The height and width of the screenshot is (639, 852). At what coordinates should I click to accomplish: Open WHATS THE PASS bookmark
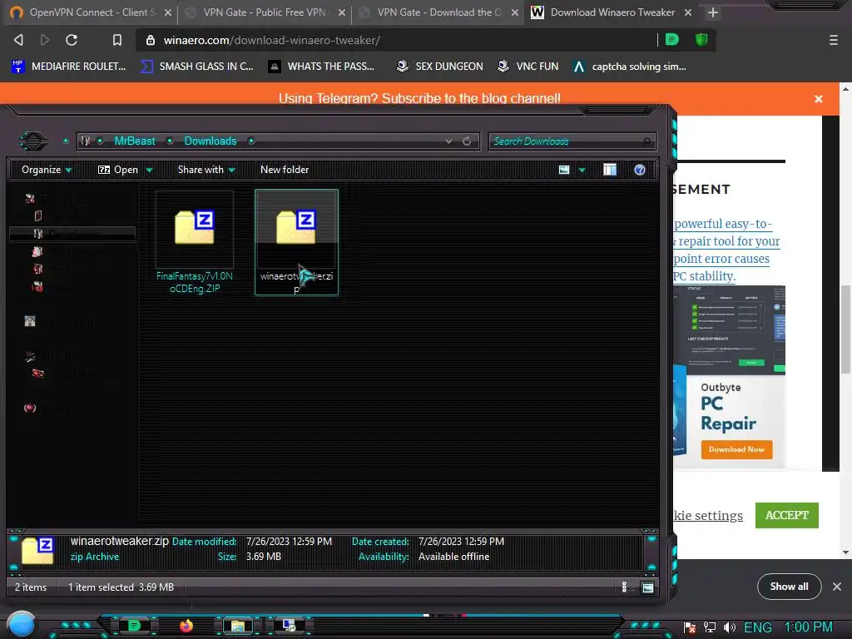(321, 67)
